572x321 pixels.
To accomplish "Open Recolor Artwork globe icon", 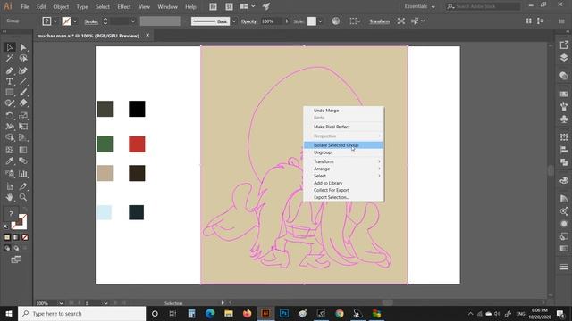I will pos(336,21).
